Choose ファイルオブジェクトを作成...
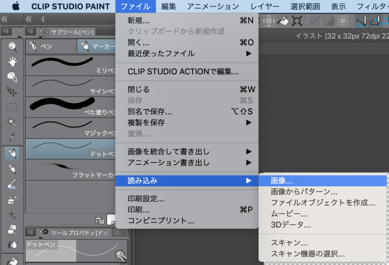Screen dimensions: 389x265 click(323, 203)
